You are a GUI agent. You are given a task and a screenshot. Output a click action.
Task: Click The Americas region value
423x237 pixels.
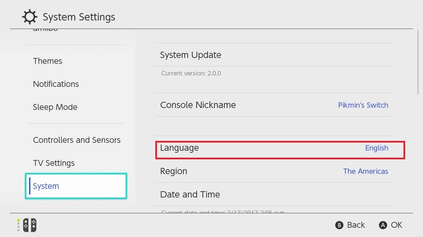(x=365, y=171)
